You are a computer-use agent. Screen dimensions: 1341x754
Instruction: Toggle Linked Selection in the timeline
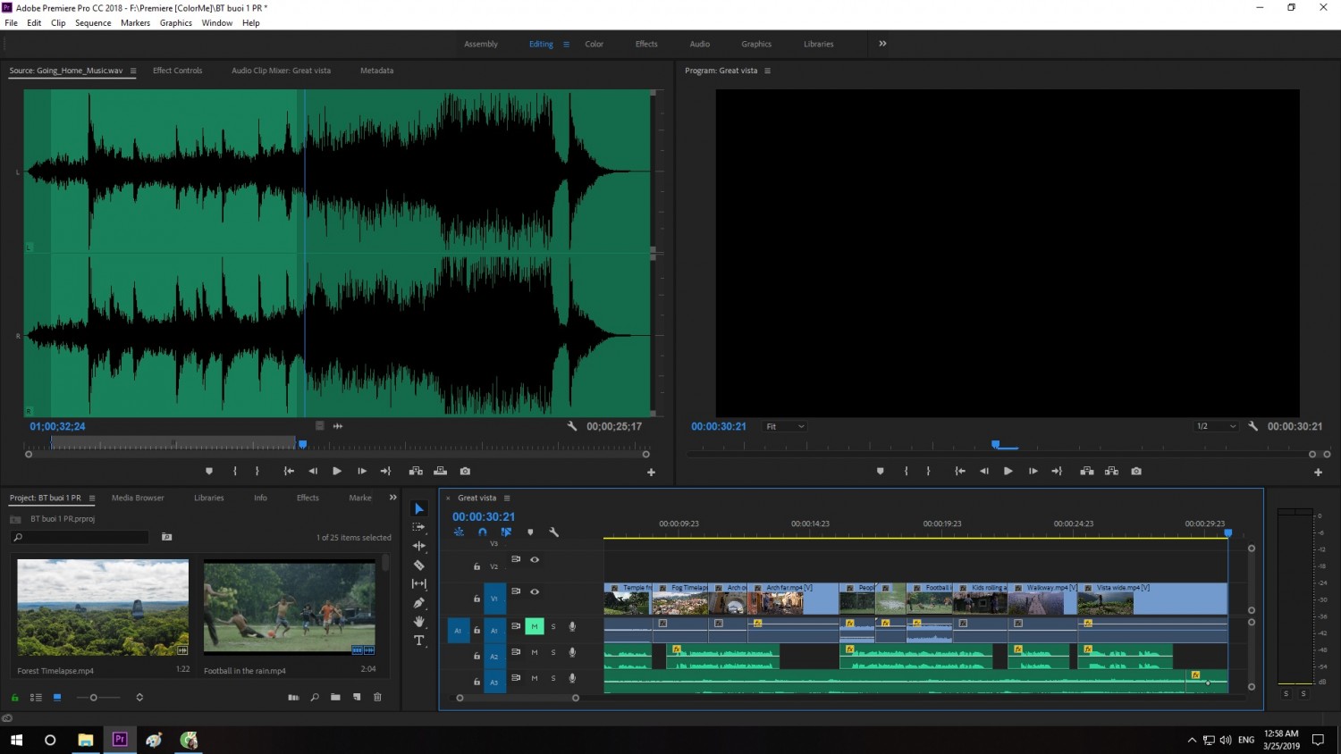coord(506,532)
